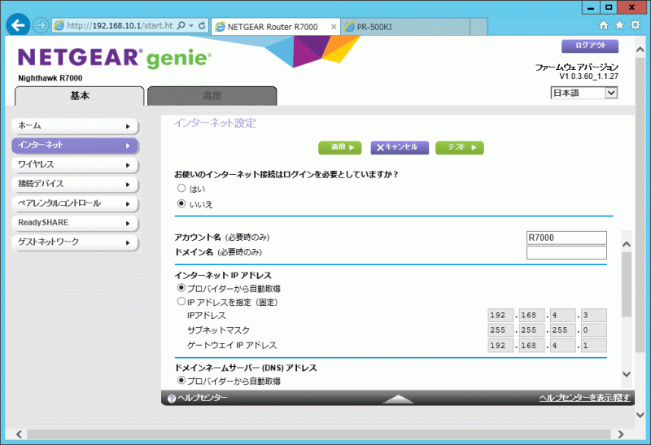The height and width of the screenshot is (445, 651).
Task: Open the 日本語 language dropdown
Action: pos(584,93)
